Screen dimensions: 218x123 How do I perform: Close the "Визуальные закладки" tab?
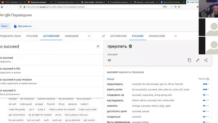coord(51,2)
